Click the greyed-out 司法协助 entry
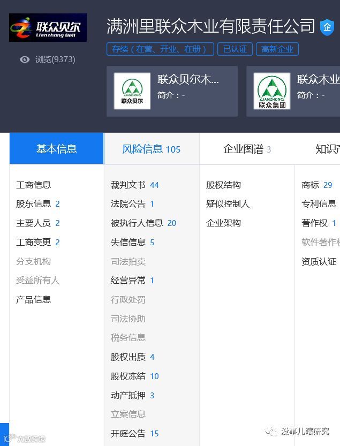This screenshot has height=446, width=340. 129,319
